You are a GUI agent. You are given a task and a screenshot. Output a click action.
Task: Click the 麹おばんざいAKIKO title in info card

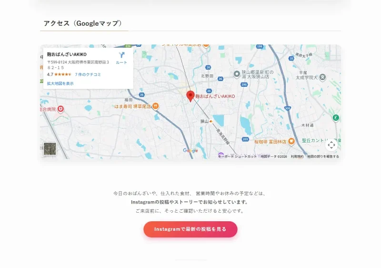point(67,54)
